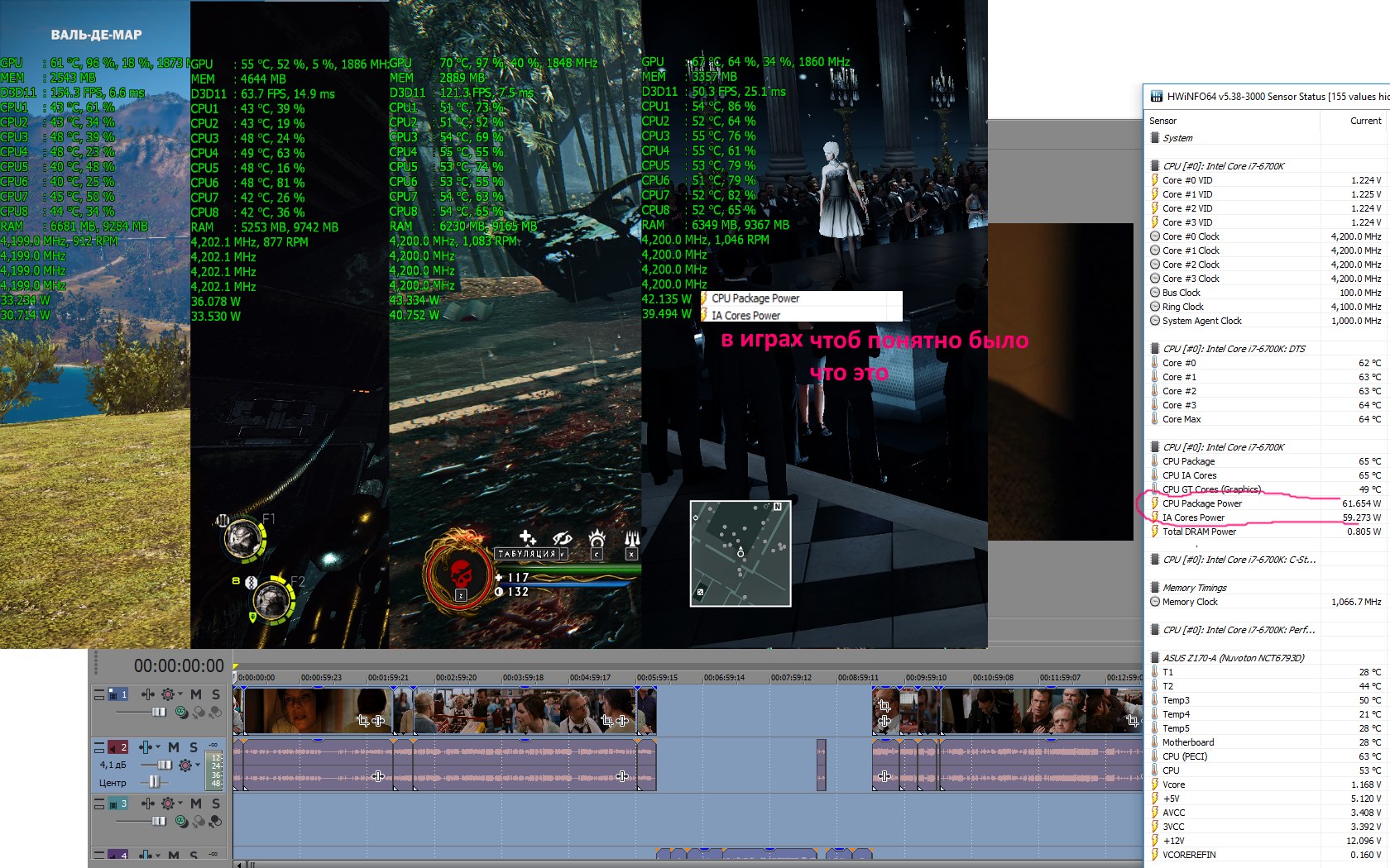1390x868 pixels.
Task: Make video track 3 a compositing parent
Action: pyautogui.click(x=199, y=821)
